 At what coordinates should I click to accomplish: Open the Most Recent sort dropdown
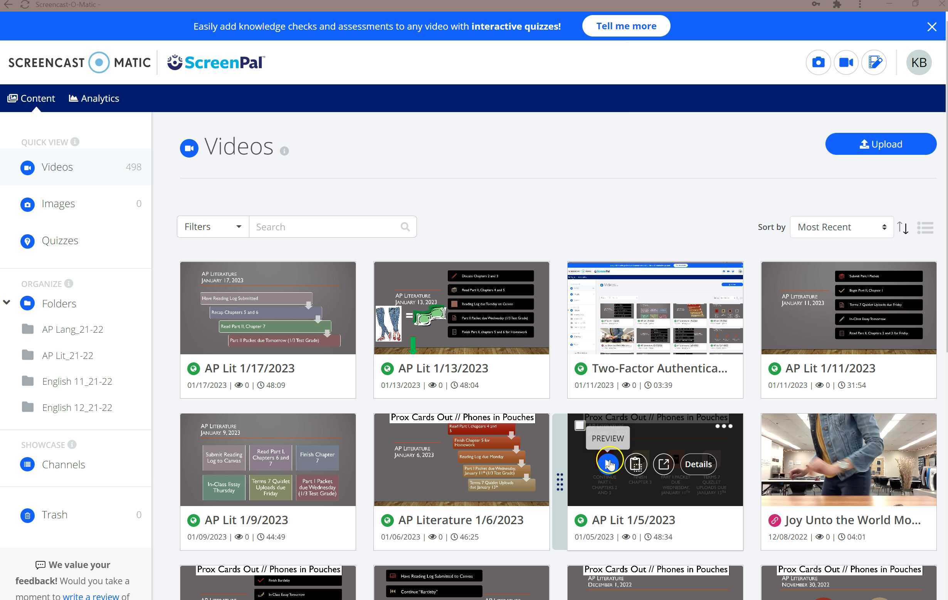pos(841,227)
